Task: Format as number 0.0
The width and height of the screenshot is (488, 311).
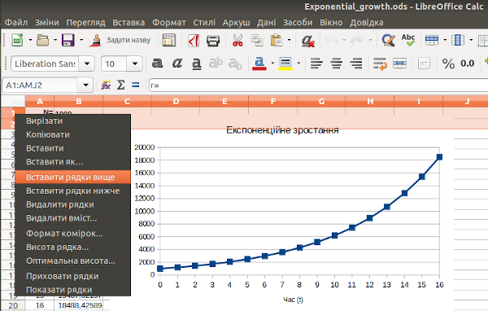Action: [x=468, y=64]
